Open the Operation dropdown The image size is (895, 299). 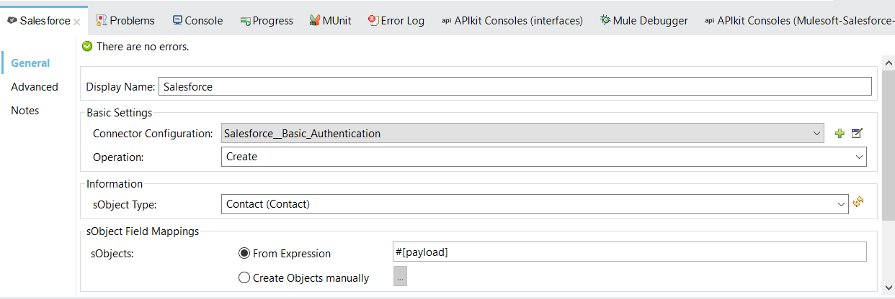click(x=858, y=157)
